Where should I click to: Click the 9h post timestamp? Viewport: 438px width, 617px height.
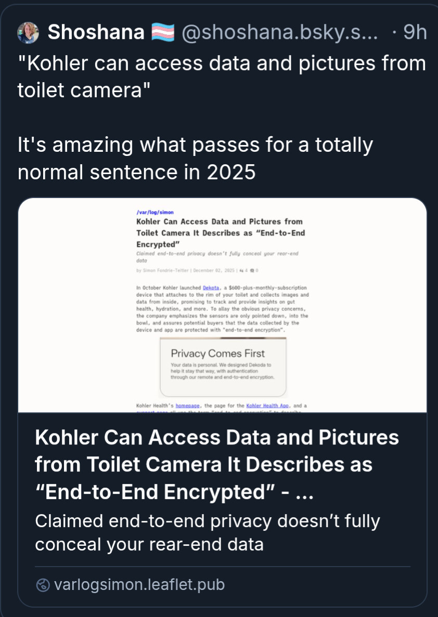[x=415, y=33]
